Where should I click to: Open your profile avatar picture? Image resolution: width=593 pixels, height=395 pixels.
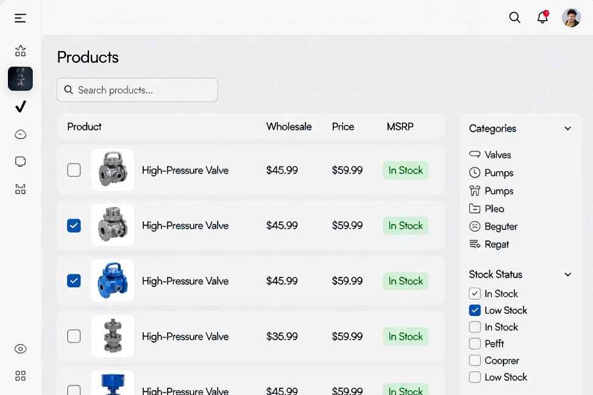[571, 18]
